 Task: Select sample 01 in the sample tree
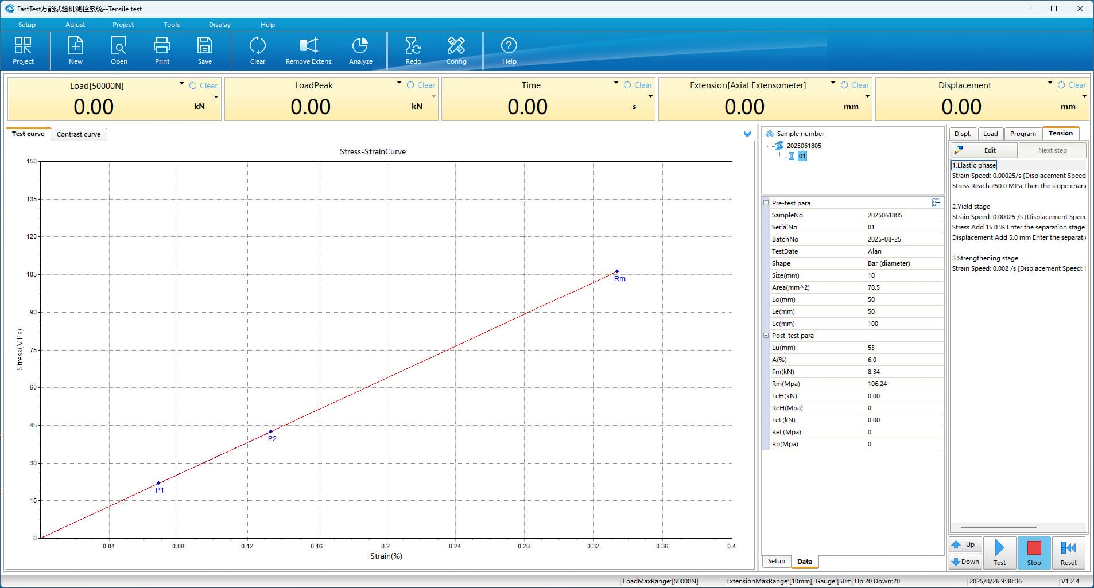pyautogui.click(x=802, y=156)
